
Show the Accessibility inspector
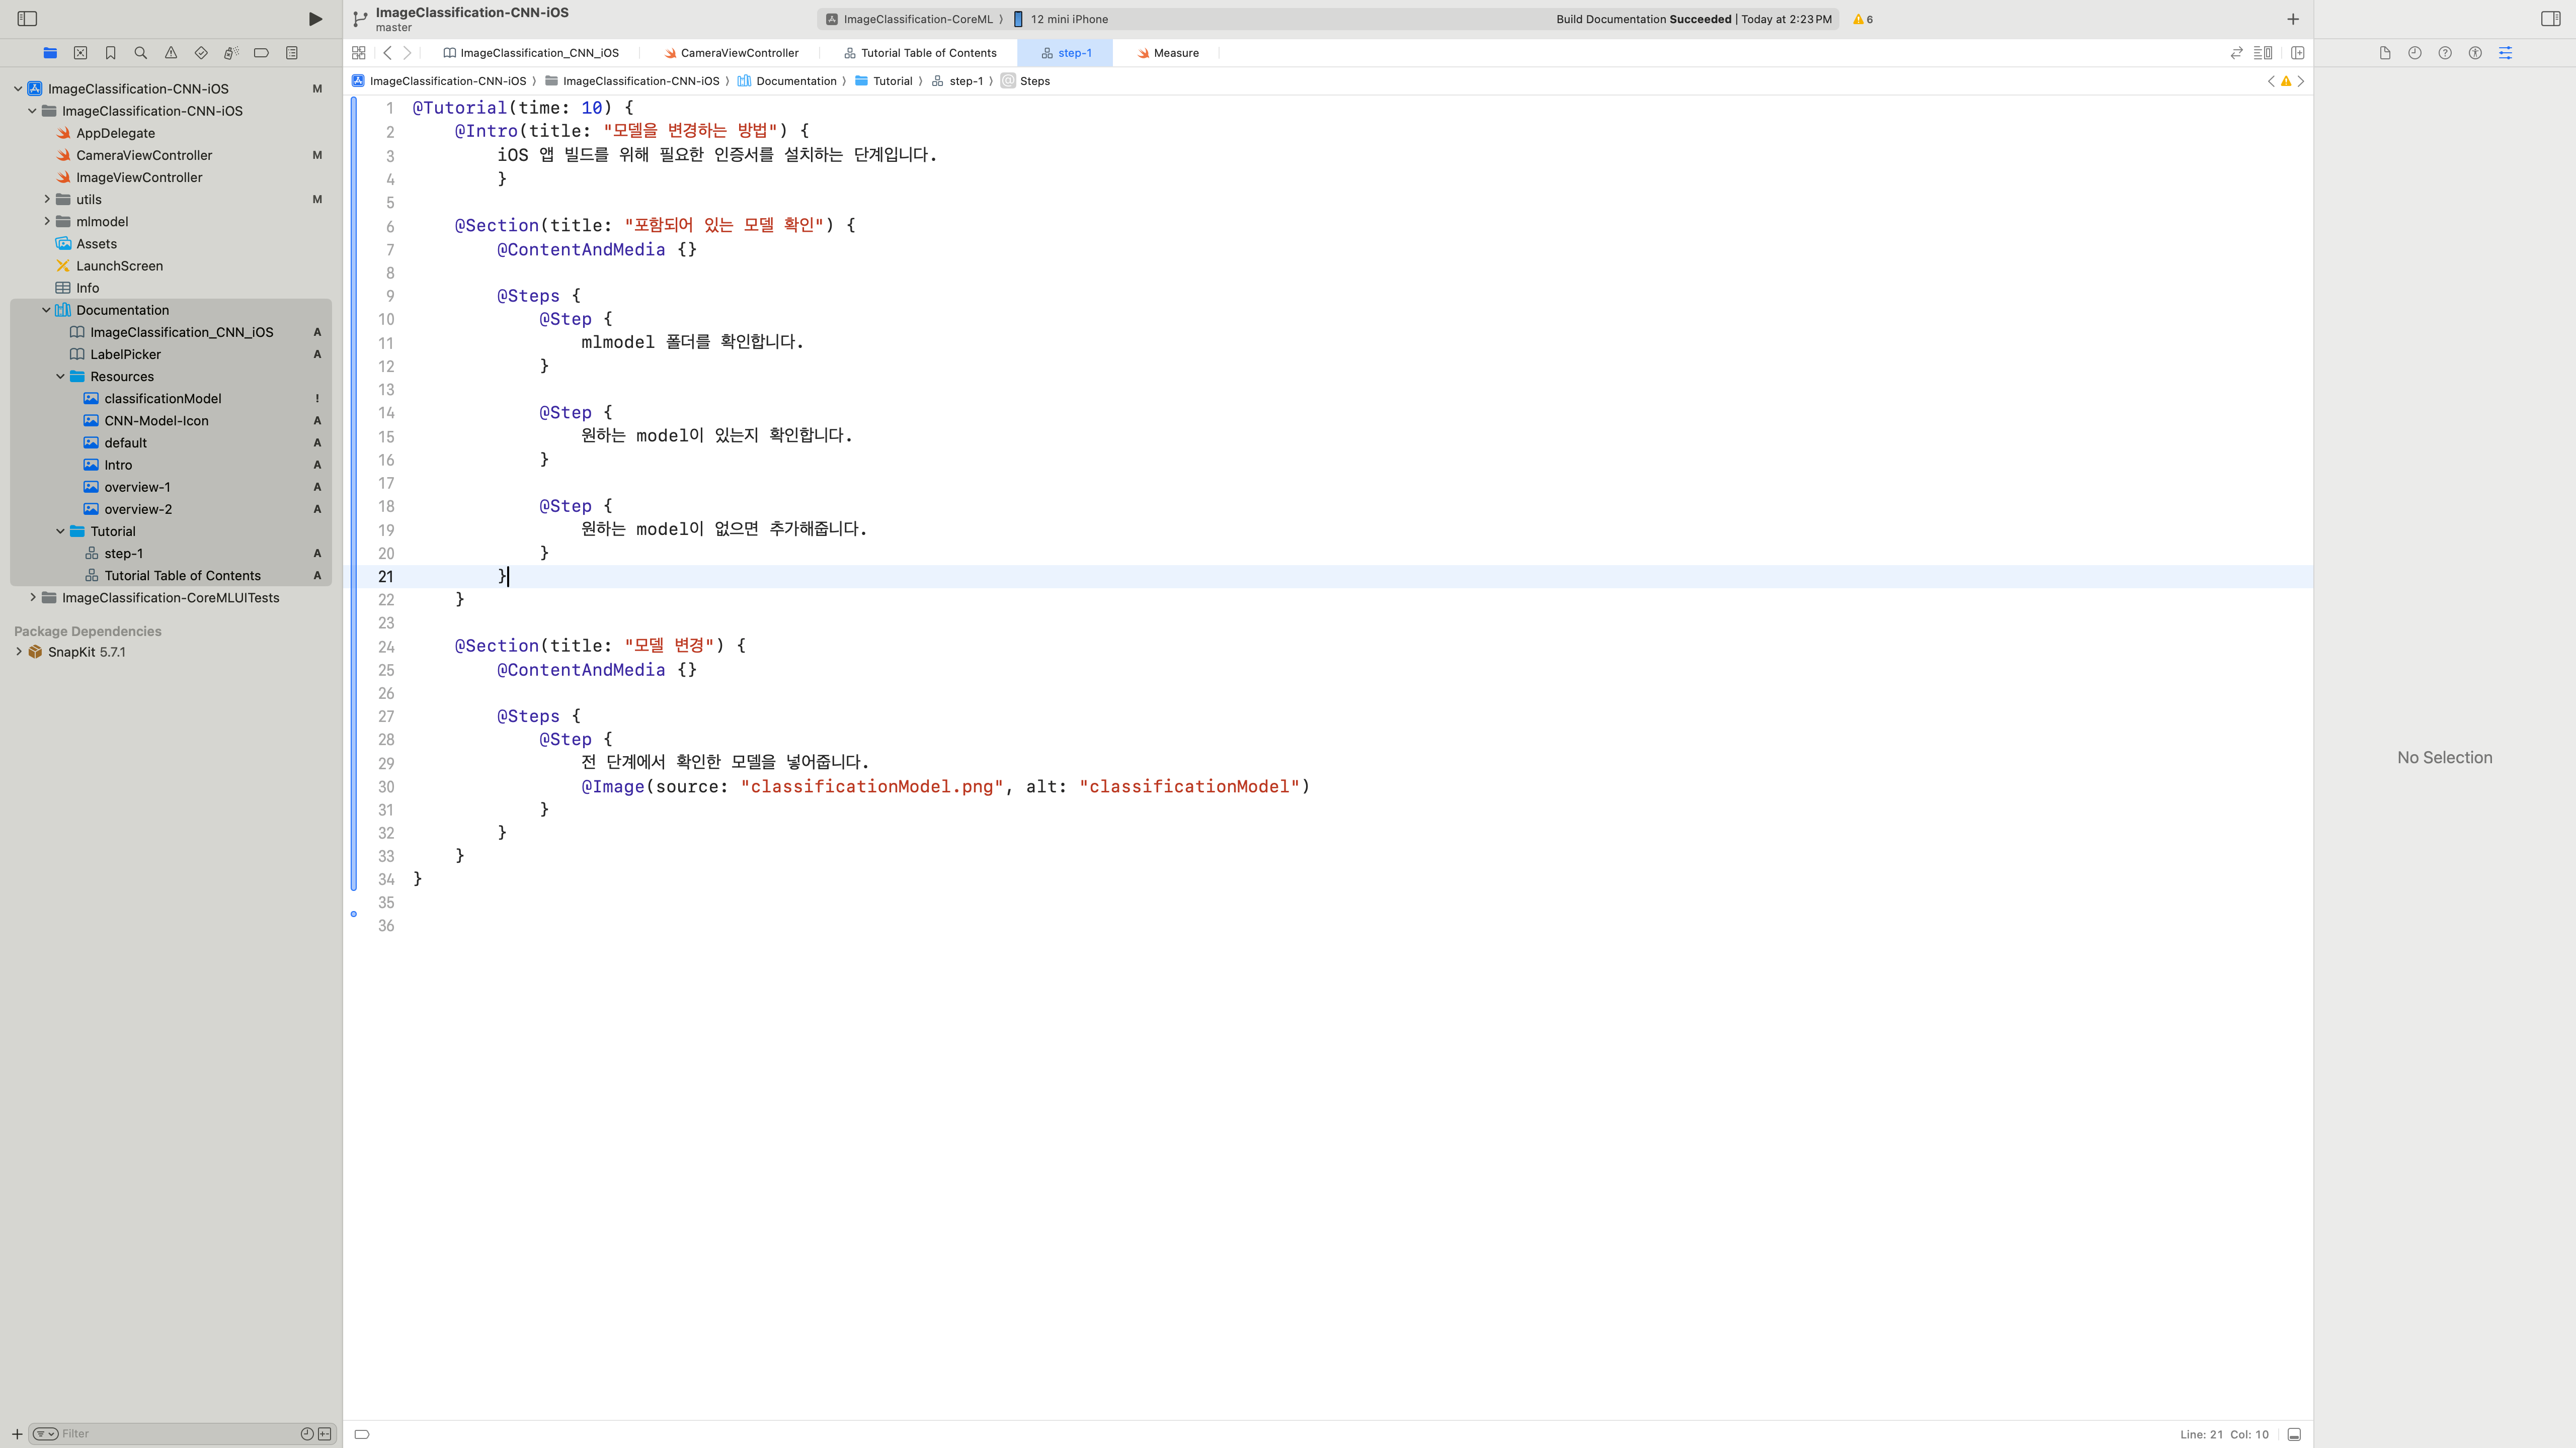tap(2475, 53)
